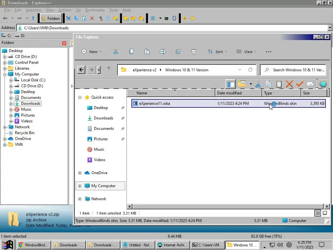Screen dimensions: 333x250
Task: Click Rename icon in File Explorer command bar
Action: point(163,52)
